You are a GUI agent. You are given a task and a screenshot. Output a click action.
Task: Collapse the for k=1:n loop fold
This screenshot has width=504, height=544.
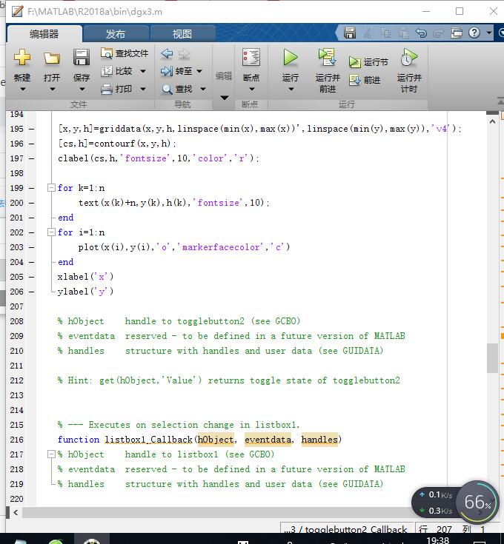click(x=51, y=188)
